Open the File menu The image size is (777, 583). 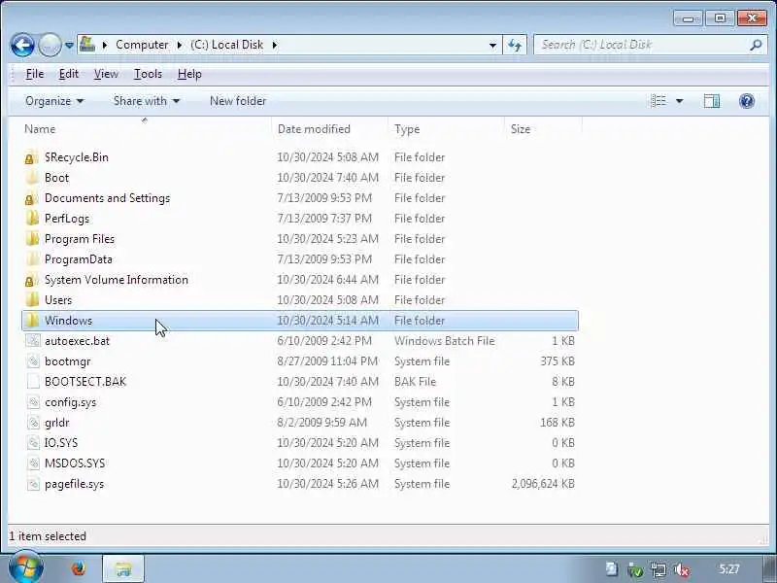click(35, 74)
